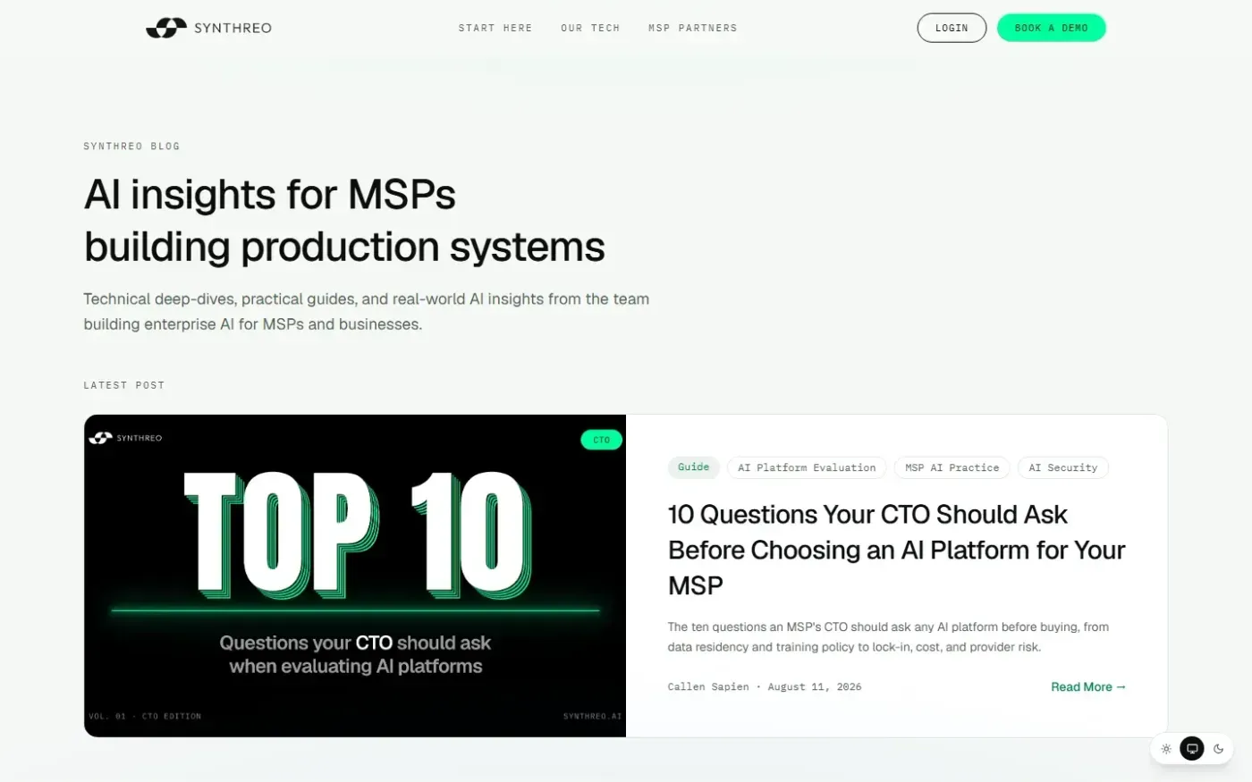Follow the Read More link
Image resolution: width=1252 pixels, height=782 pixels.
(1088, 686)
